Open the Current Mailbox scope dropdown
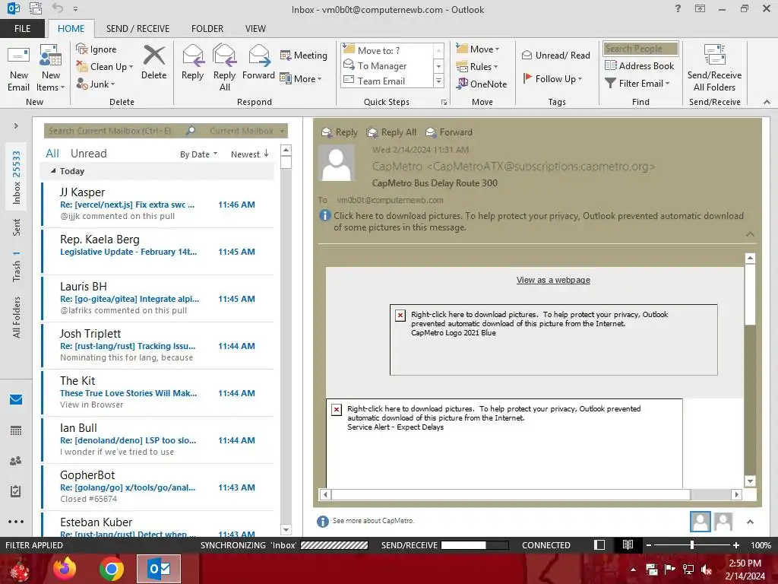778x584 pixels. (247, 131)
